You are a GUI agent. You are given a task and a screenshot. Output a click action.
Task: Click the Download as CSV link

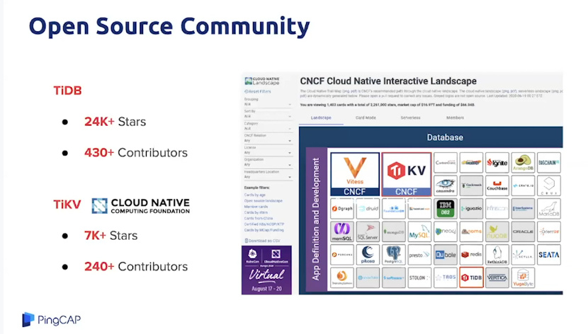(x=261, y=241)
